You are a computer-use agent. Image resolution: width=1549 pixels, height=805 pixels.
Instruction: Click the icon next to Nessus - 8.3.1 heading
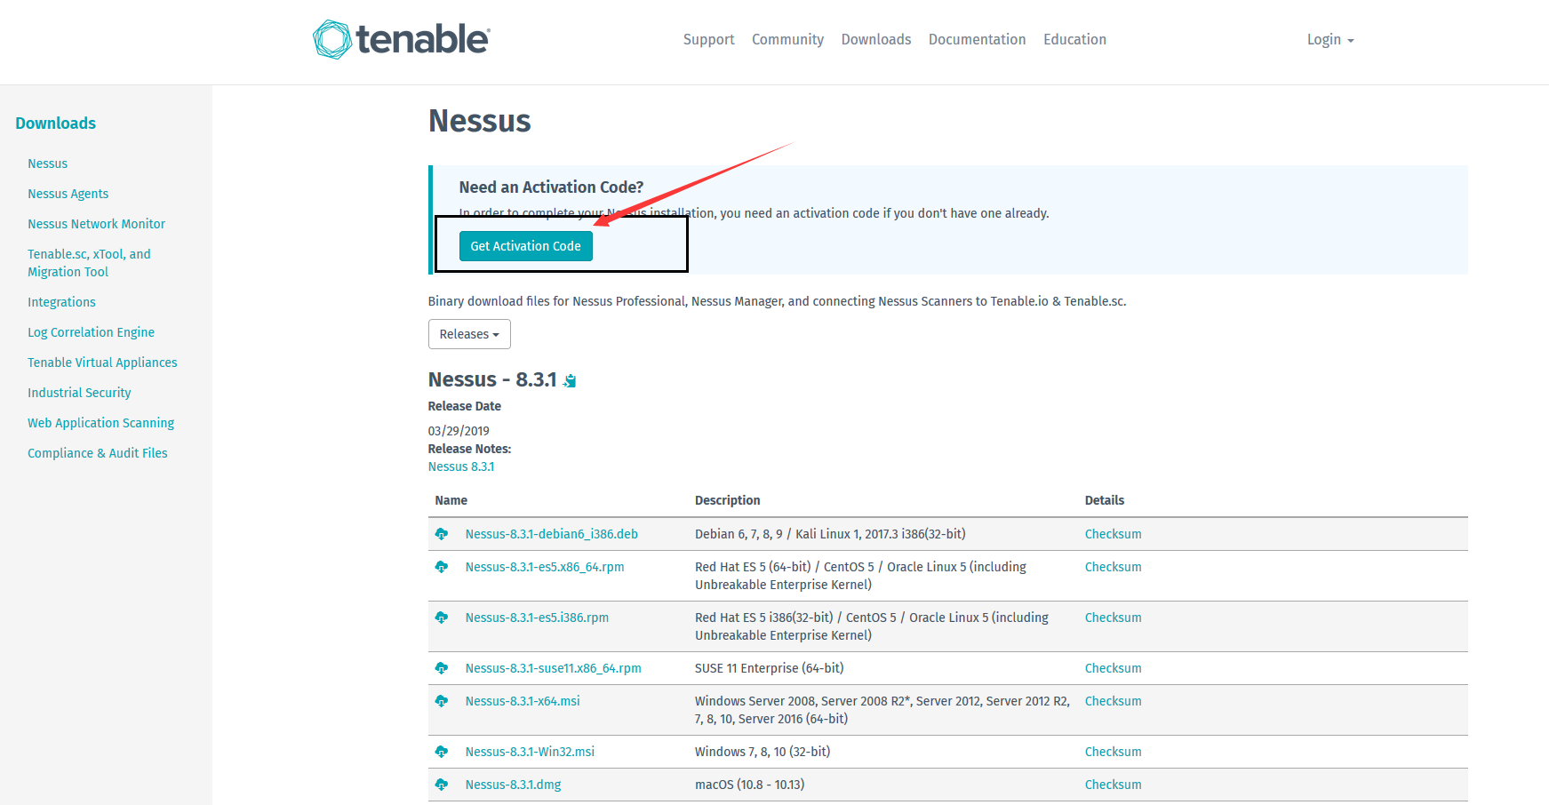pos(570,380)
